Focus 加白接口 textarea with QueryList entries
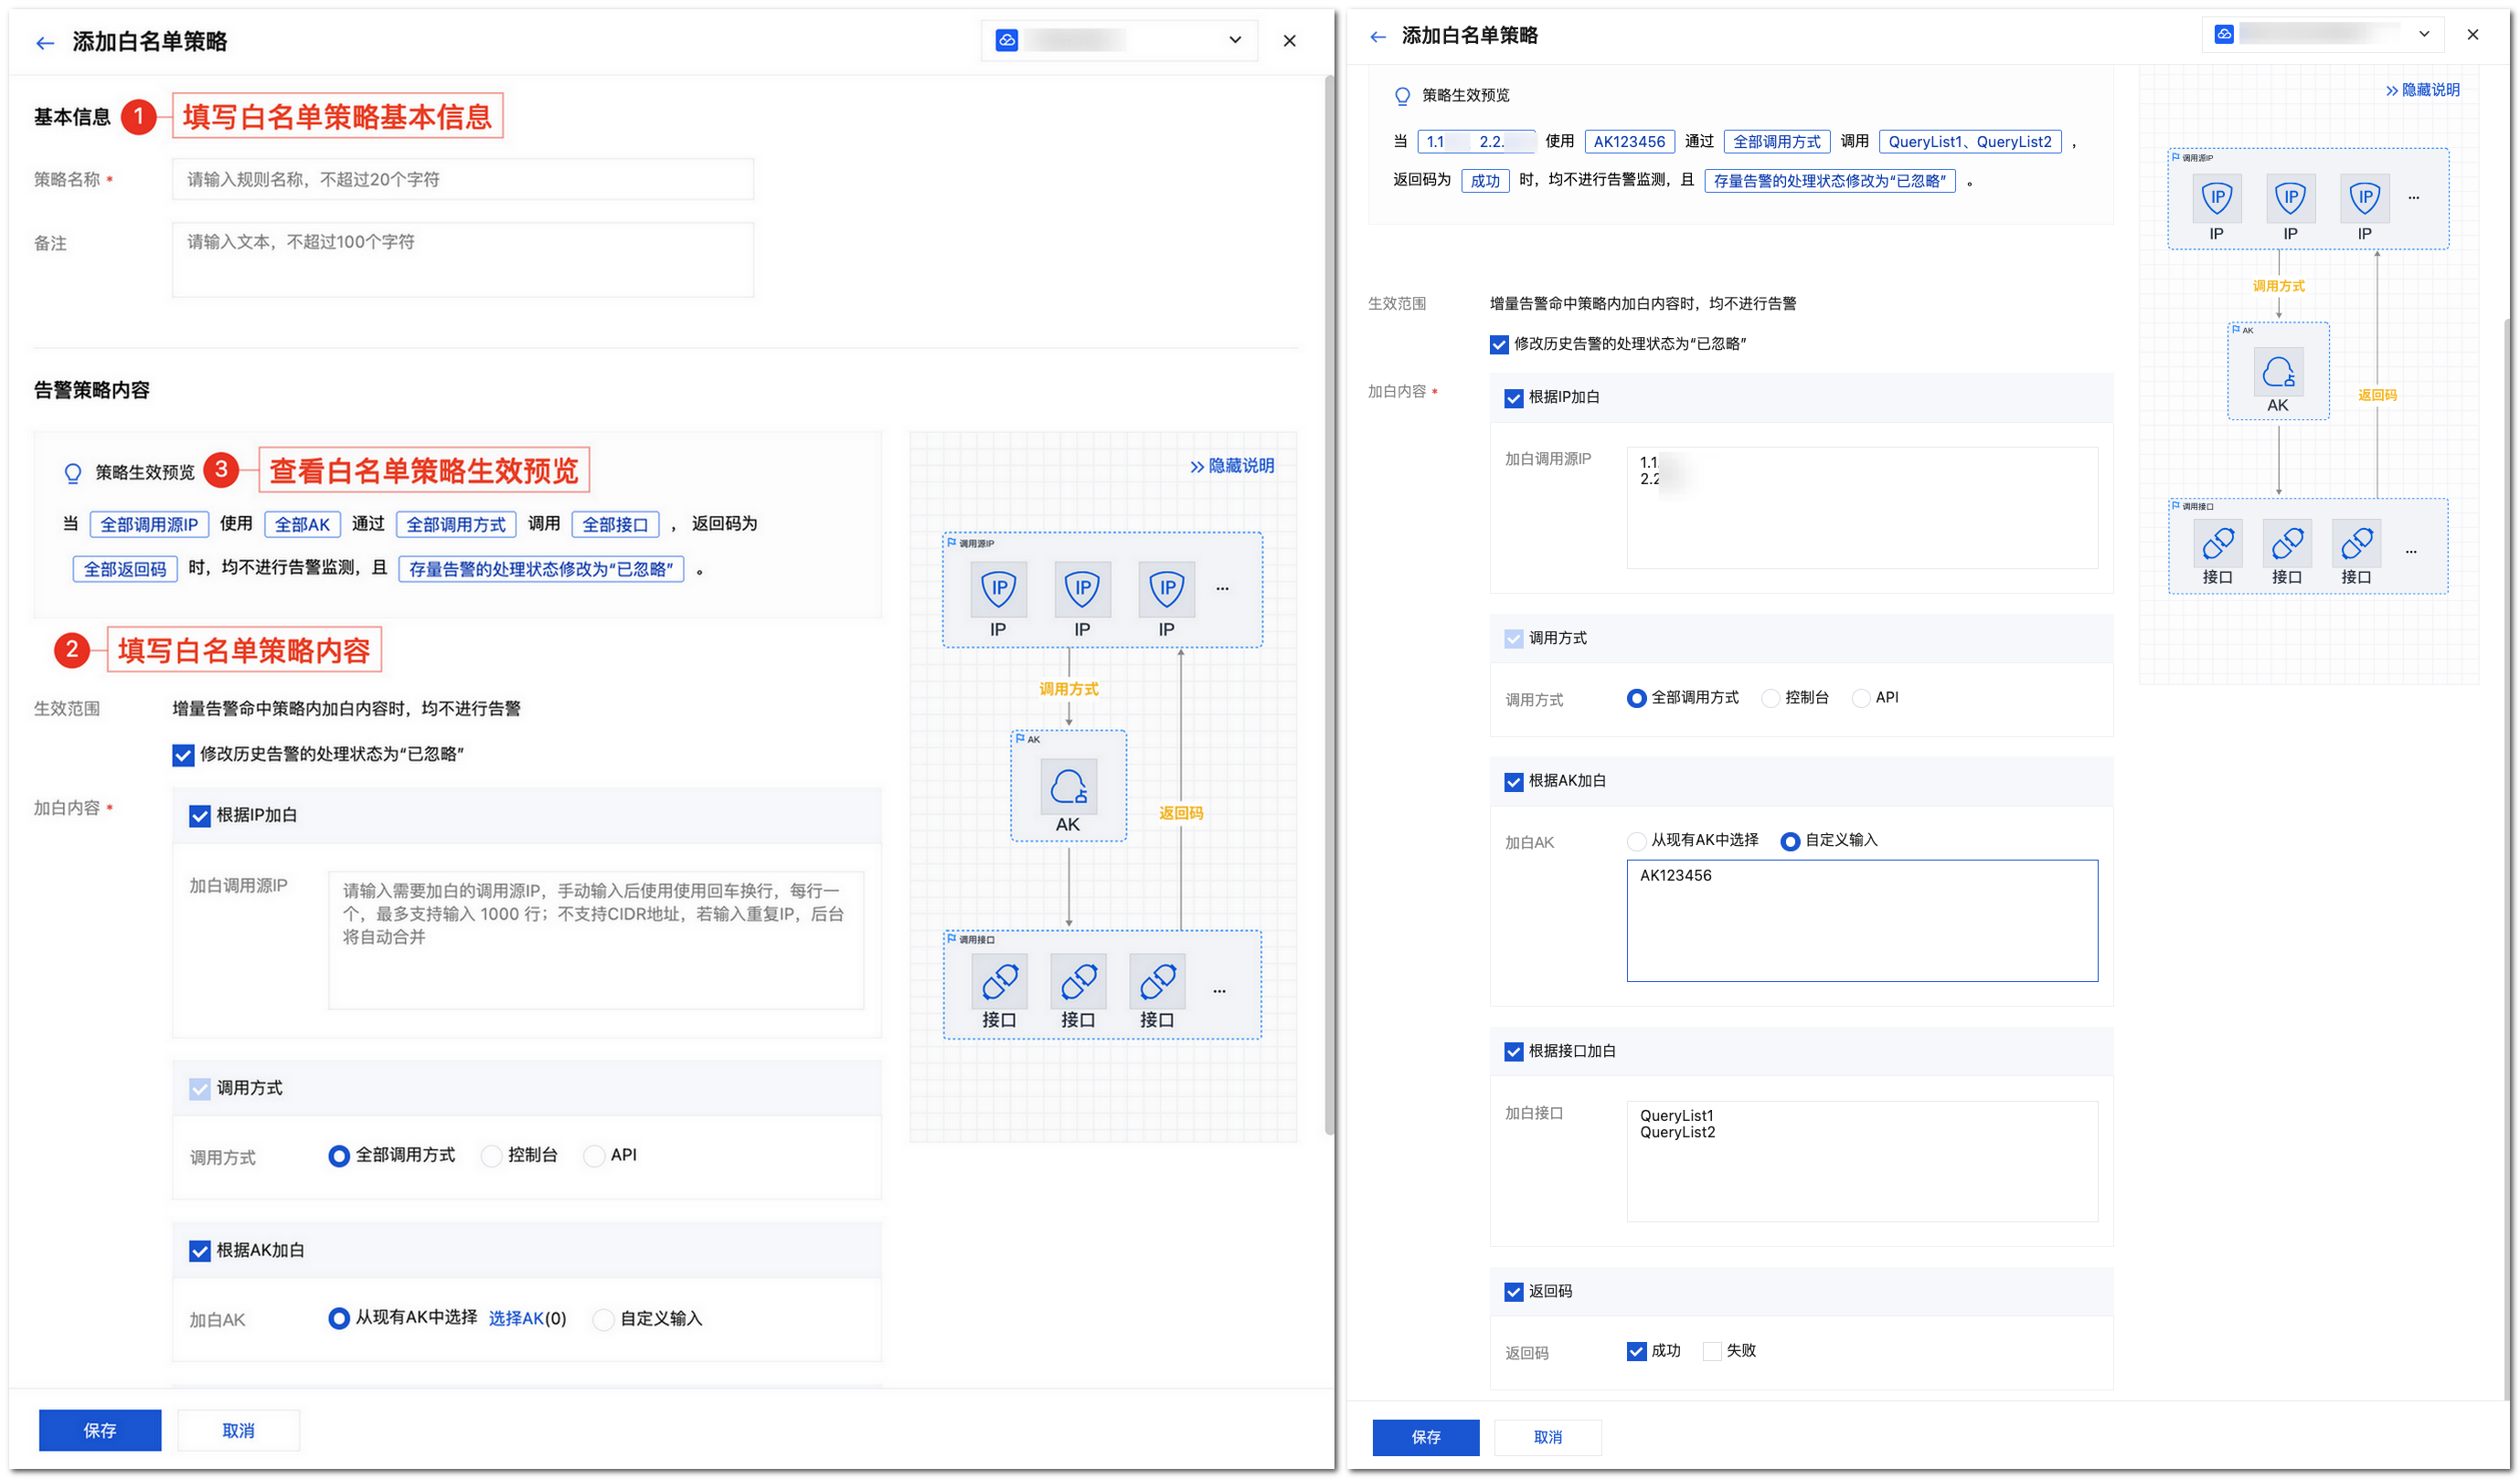Screen dimensions: 2520x1479 [1862, 1161]
